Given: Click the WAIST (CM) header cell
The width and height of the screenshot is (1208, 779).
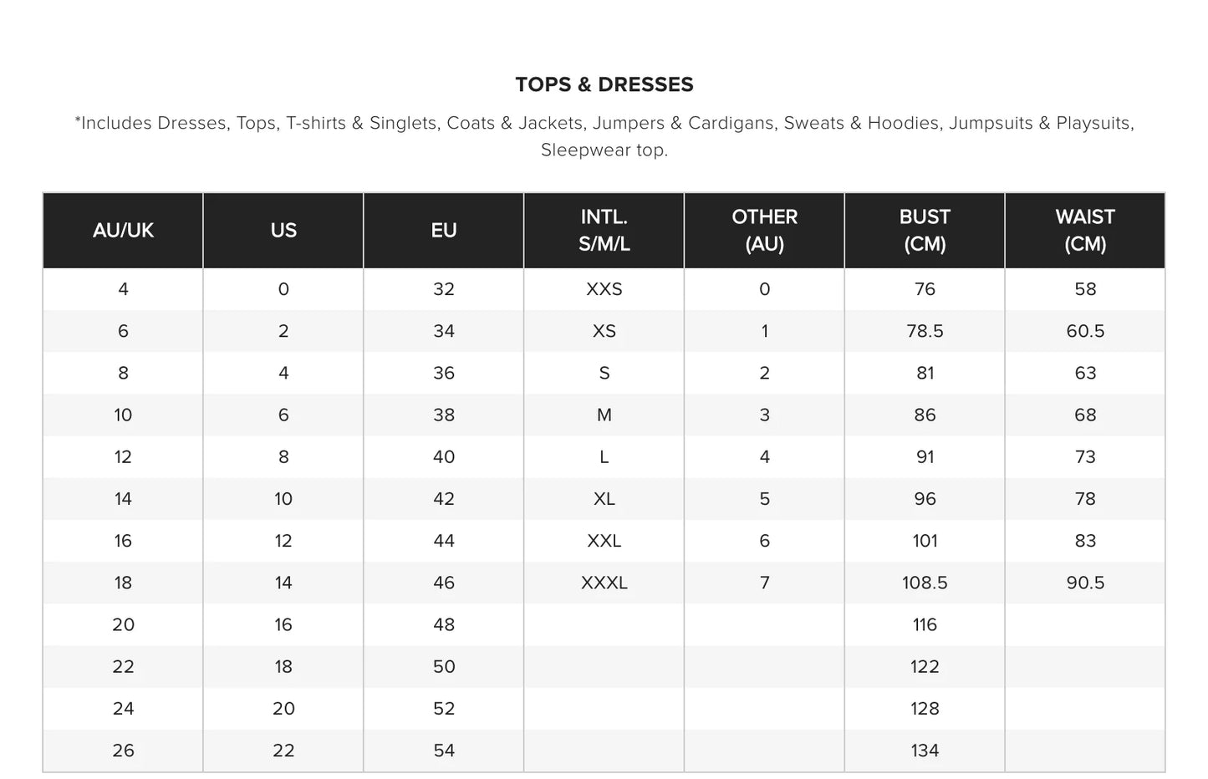Looking at the screenshot, I should [1085, 231].
